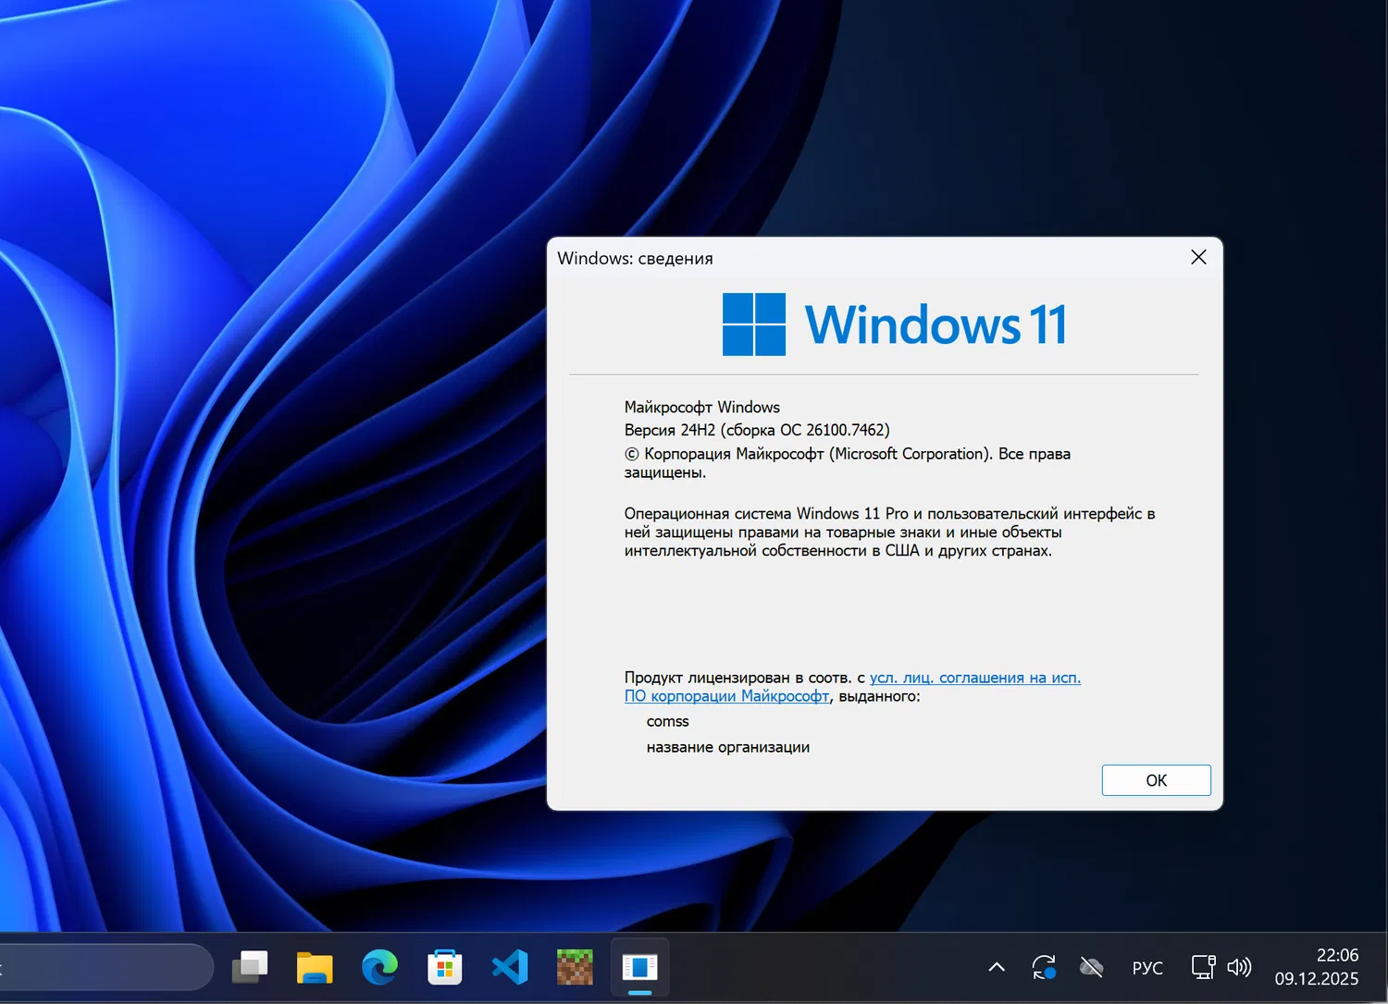Open the Minecraft Launcher

pos(574,967)
